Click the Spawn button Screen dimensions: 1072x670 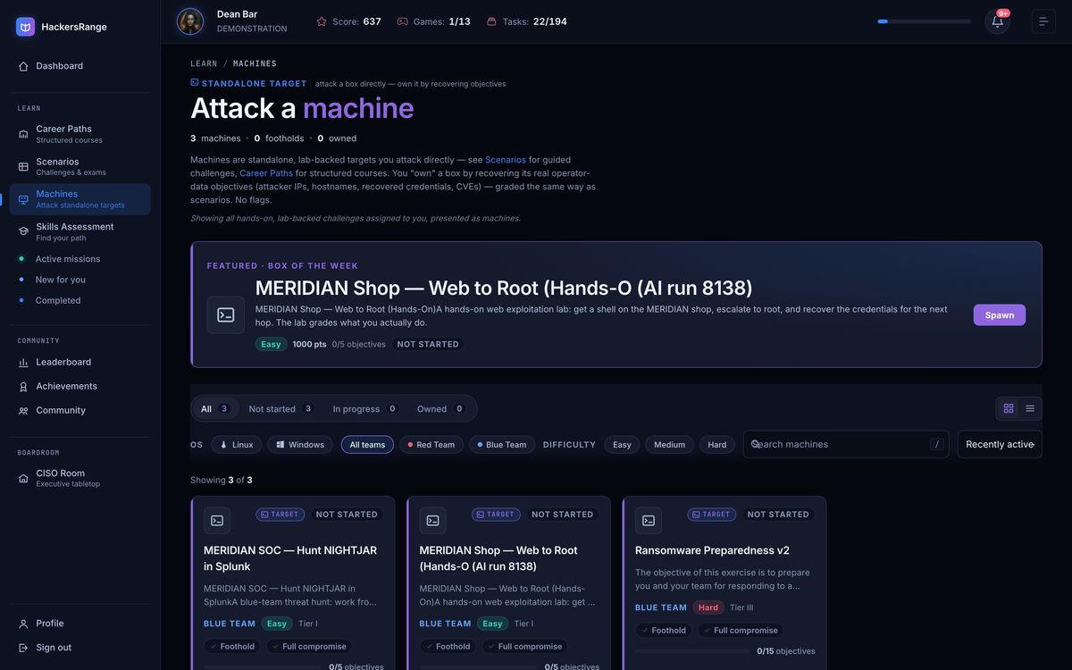coord(1000,315)
